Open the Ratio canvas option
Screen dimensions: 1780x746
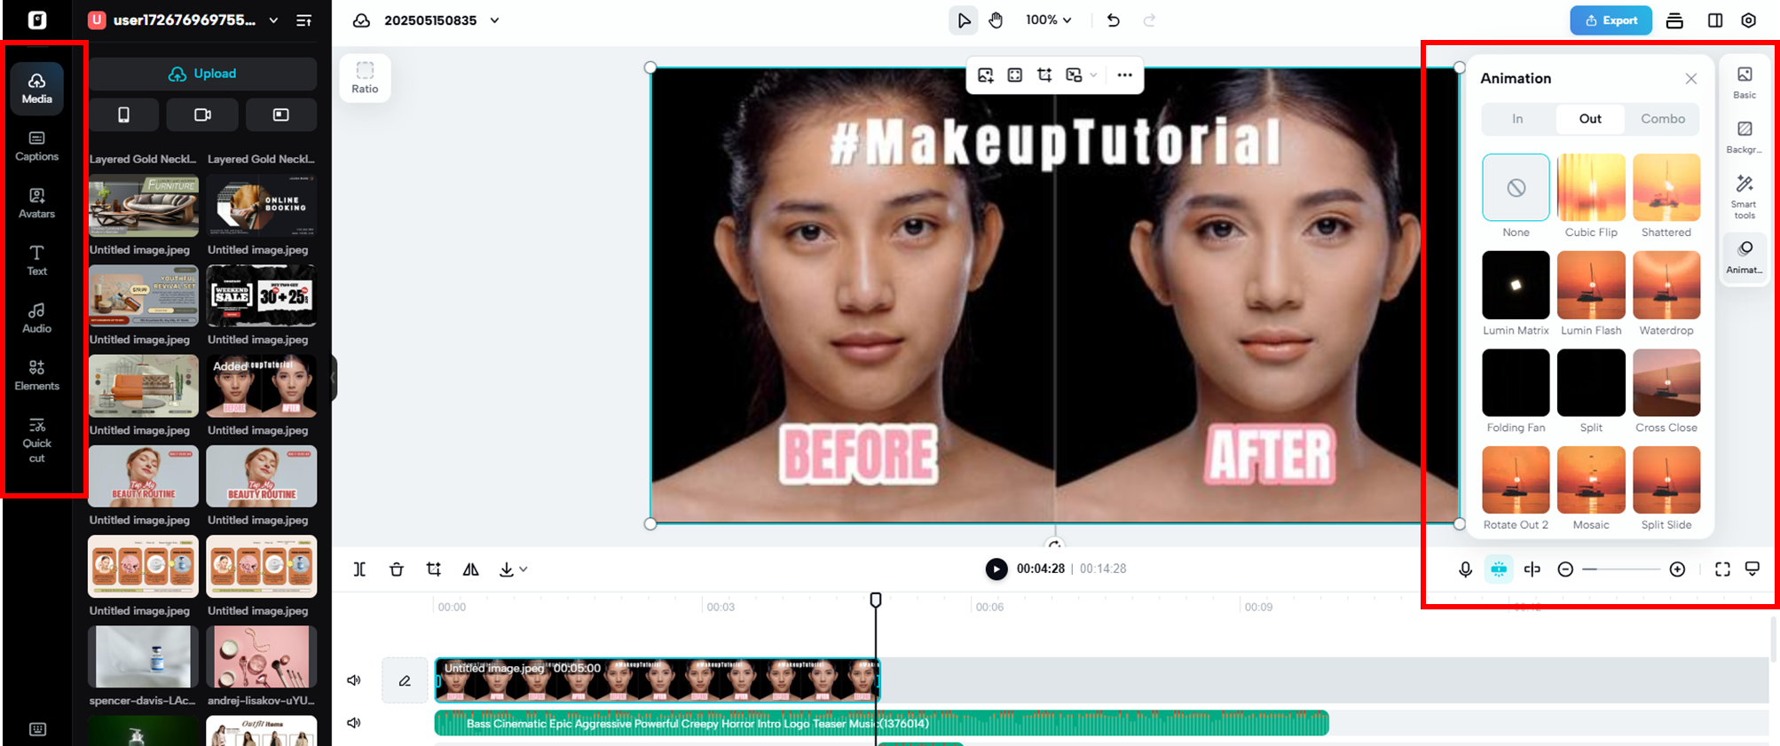click(365, 77)
